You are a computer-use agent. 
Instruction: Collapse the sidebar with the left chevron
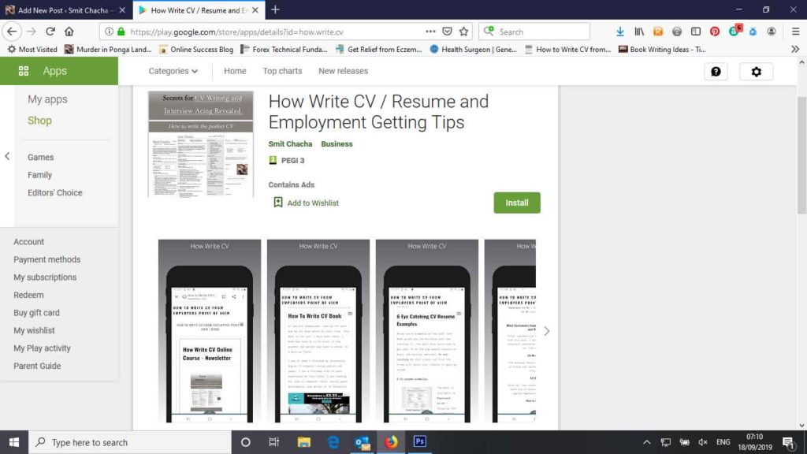coord(7,156)
